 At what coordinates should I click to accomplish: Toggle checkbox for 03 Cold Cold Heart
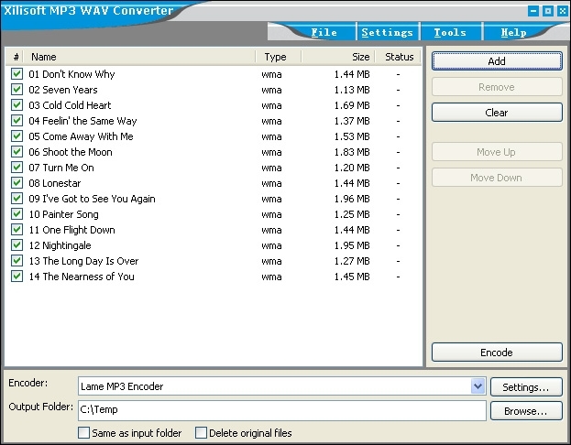pos(16,105)
